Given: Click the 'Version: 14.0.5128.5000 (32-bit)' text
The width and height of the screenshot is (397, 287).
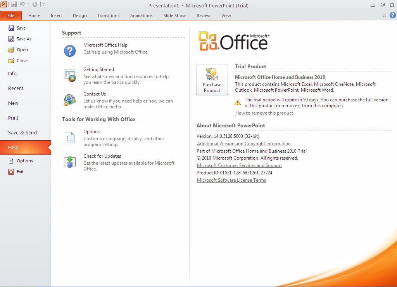Looking at the screenshot, I should [228, 136].
